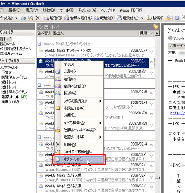The width and height of the screenshot is (185, 193).
Task: Click Forward 転送(W) in toolbar
Action: click(104, 18)
